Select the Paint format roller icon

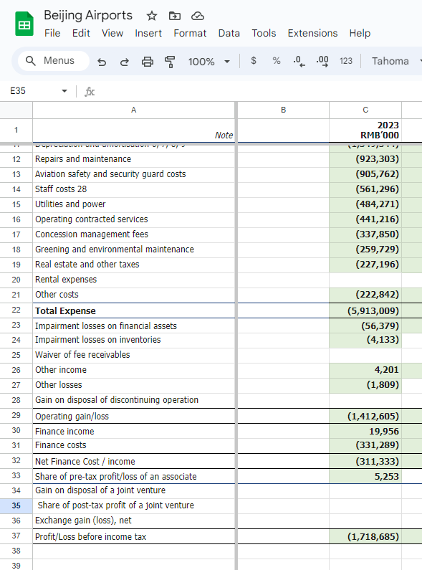[170, 62]
